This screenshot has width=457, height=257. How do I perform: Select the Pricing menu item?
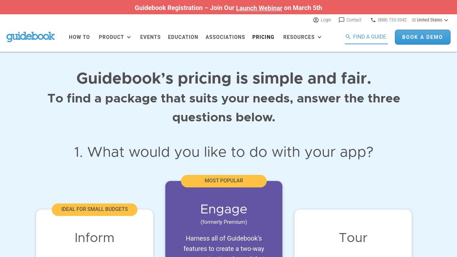pyautogui.click(x=263, y=37)
